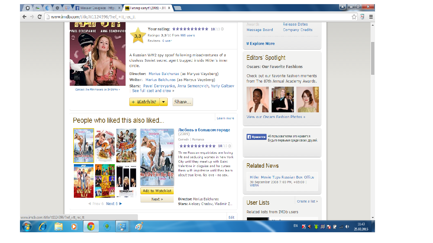
Task: Open the Awards link in sidebar
Action: tap(253, 24)
